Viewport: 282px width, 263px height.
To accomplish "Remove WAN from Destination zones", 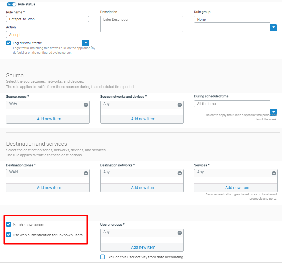I will (86, 173).
